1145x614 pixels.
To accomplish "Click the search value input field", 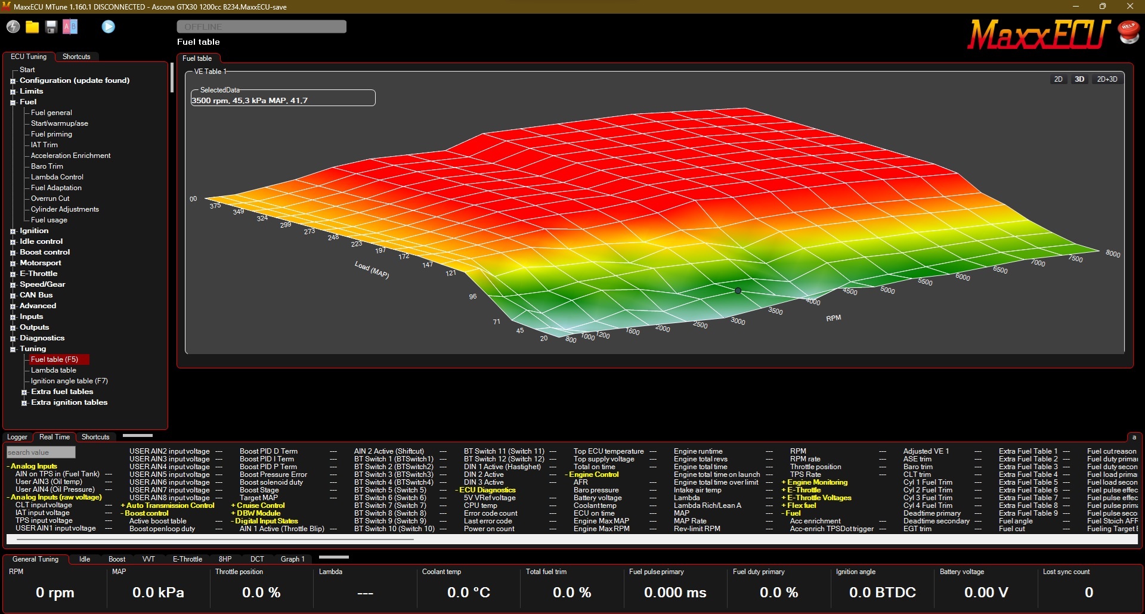I will (x=41, y=452).
